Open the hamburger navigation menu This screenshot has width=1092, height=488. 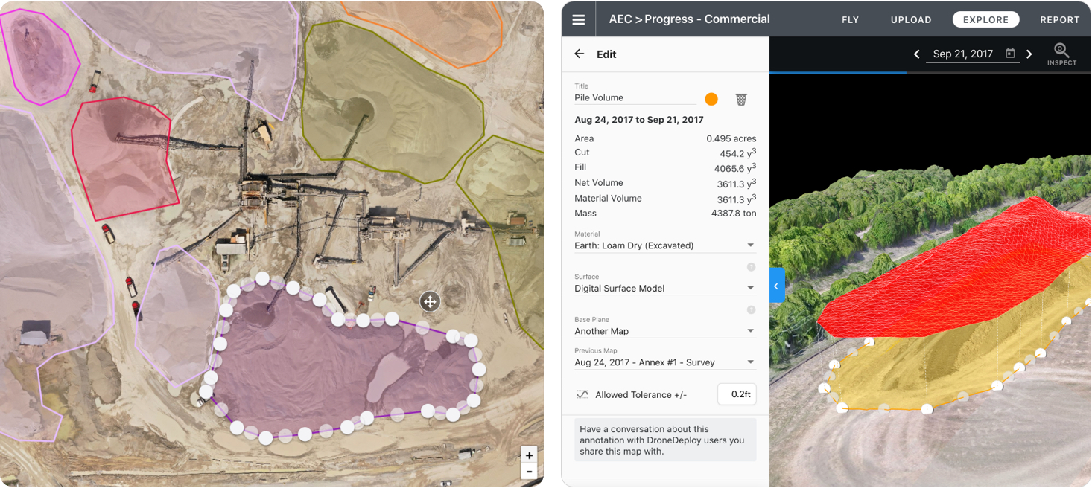(579, 19)
